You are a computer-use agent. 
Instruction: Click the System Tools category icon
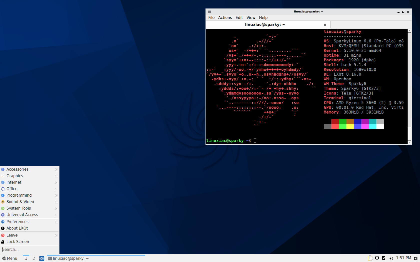[3, 208]
